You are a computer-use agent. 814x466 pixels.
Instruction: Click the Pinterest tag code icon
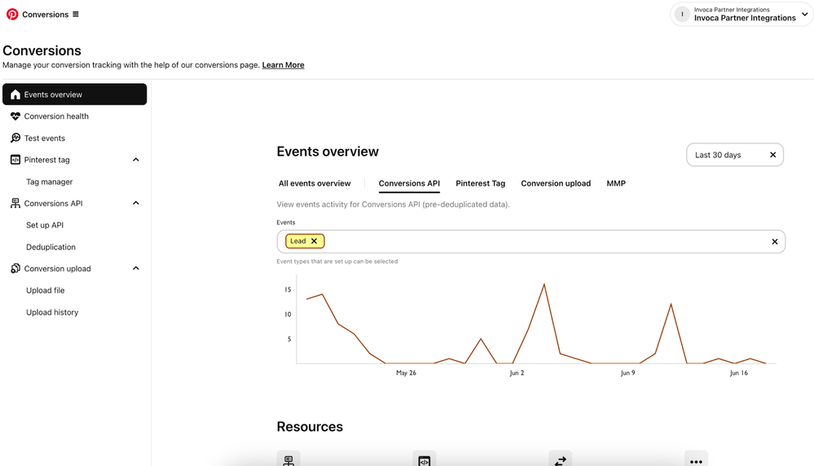pyautogui.click(x=15, y=160)
